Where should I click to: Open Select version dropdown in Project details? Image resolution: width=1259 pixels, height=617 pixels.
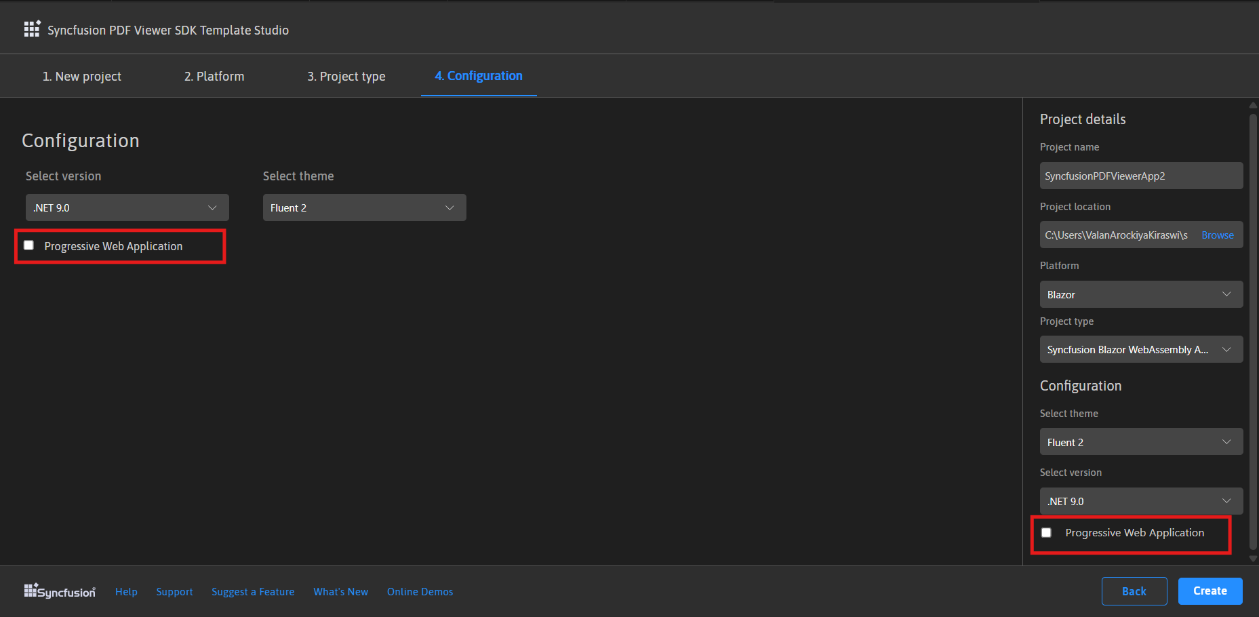tap(1142, 501)
